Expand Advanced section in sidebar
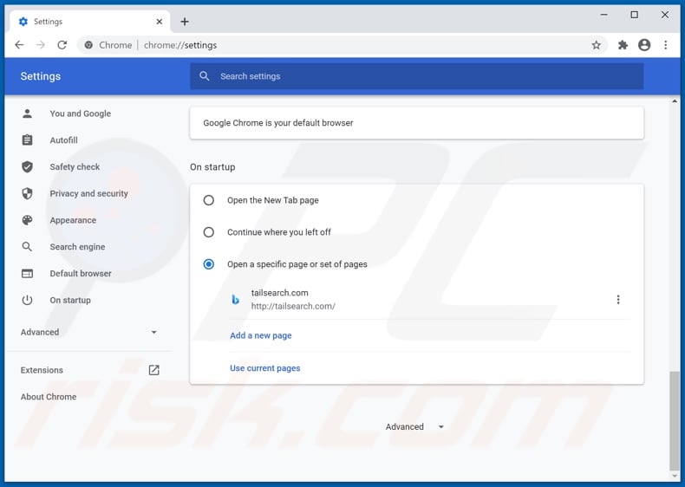Image resolution: width=685 pixels, height=487 pixels. point(88,333)
